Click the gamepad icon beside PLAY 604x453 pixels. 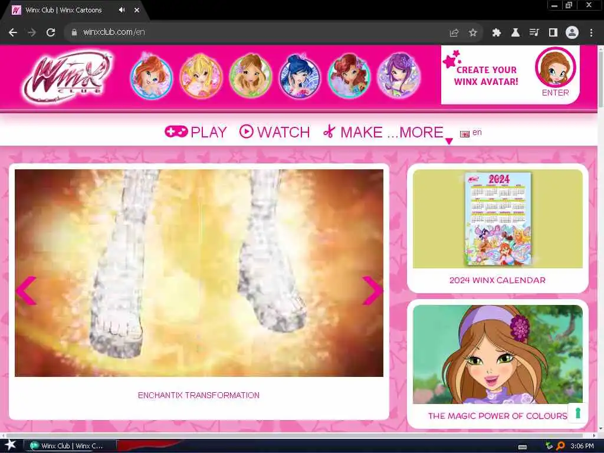point(176,132)
